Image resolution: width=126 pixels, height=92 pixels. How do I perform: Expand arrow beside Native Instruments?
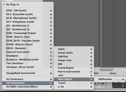point(91,72)
